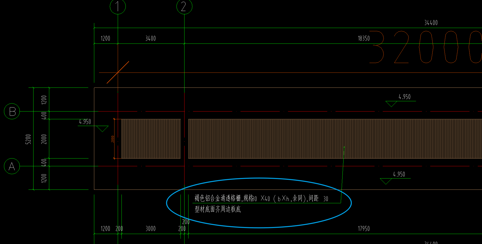Click the top 1200 dimension left of axis 1

[105, 38]
